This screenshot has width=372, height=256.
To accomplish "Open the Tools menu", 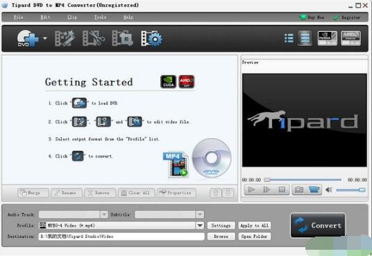I will (x=101, y=17).
